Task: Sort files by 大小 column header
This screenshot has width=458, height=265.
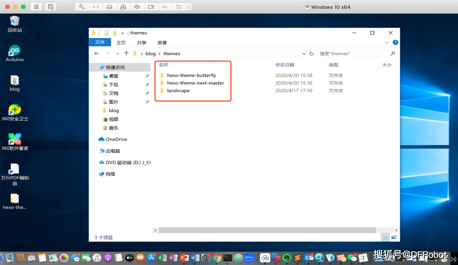Action: [x=387, y=65]
